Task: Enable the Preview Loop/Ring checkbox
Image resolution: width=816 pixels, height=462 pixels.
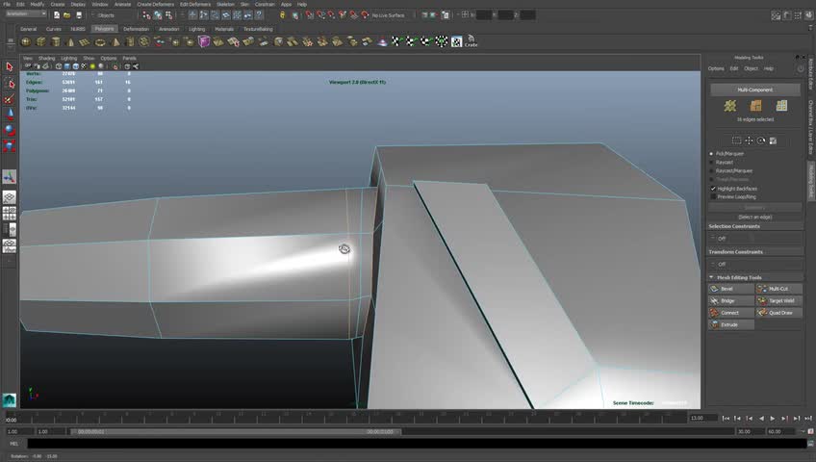Action: (x=713, y=196)
